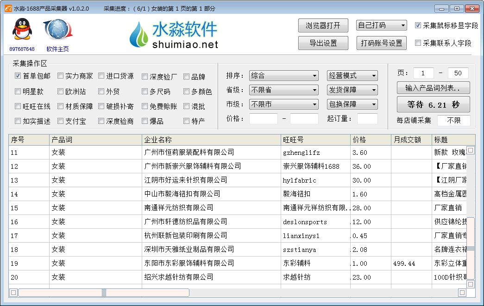Check 支付宝 checkbox

click(61, 121)
